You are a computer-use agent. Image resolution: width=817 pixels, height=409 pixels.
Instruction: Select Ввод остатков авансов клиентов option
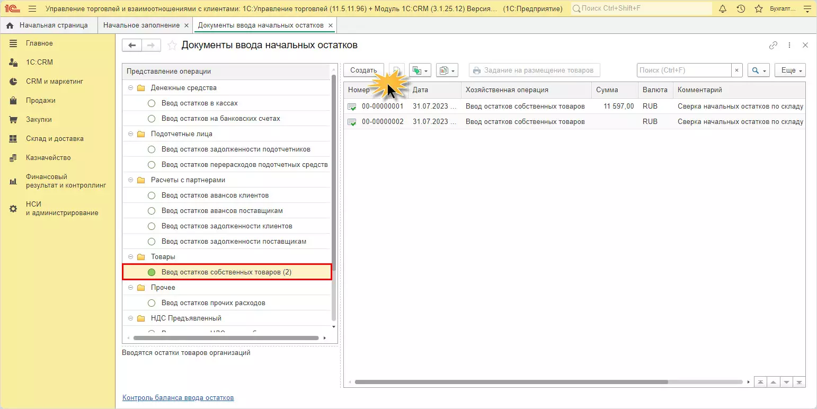215,195
